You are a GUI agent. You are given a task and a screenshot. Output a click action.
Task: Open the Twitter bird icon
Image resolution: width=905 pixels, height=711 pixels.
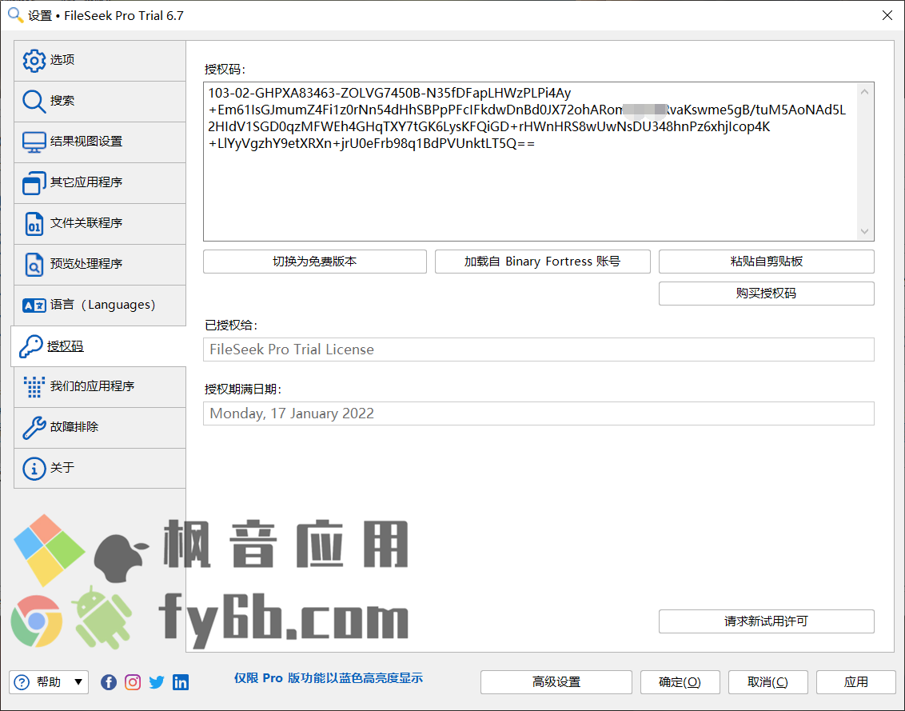click(x=157, y=682)
